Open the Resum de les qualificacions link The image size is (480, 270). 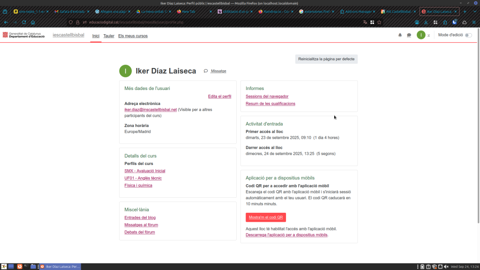point(270,104)
